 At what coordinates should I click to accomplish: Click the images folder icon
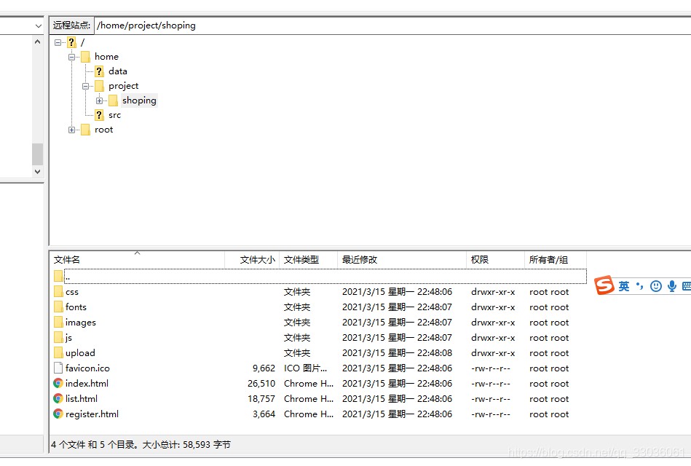tap(58, 323)
